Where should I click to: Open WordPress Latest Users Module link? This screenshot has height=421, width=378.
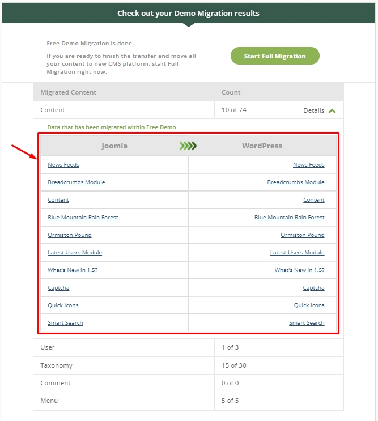297,252
